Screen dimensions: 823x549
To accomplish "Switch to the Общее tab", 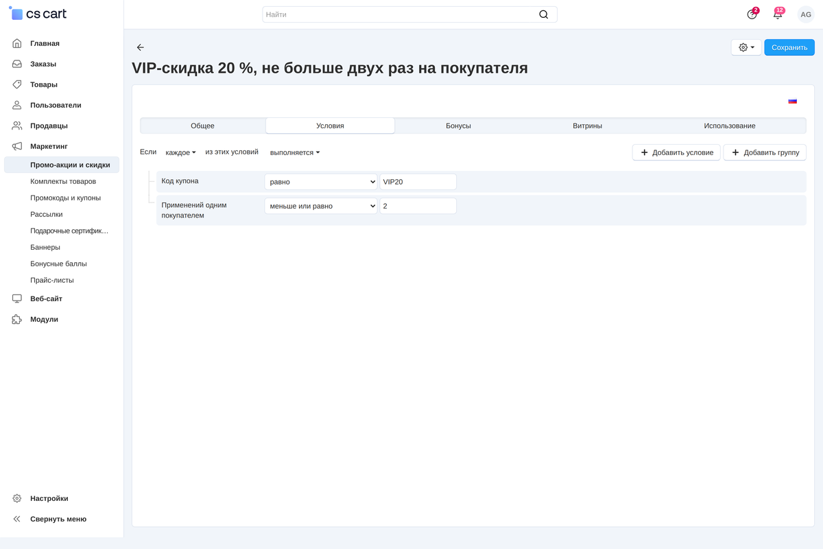I will [202, 126].
